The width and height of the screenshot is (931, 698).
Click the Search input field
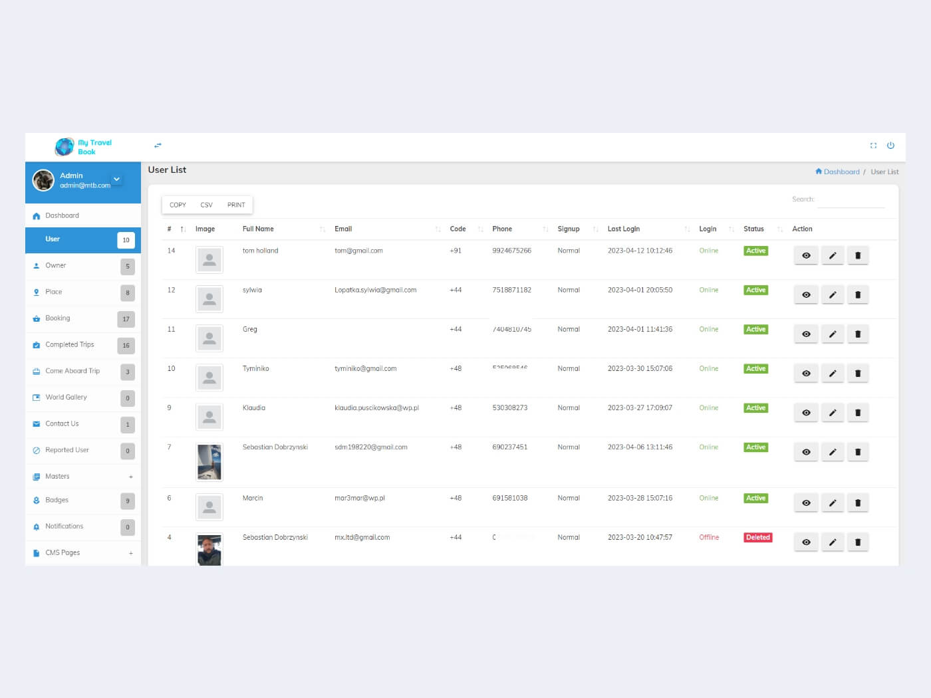click(851, 200)
